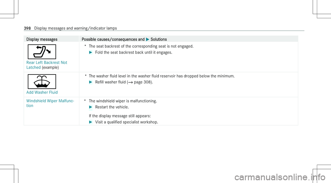Click the arrow before Refill washer fluid
Screen dimensions: 331x183
(x=91, y=82)
